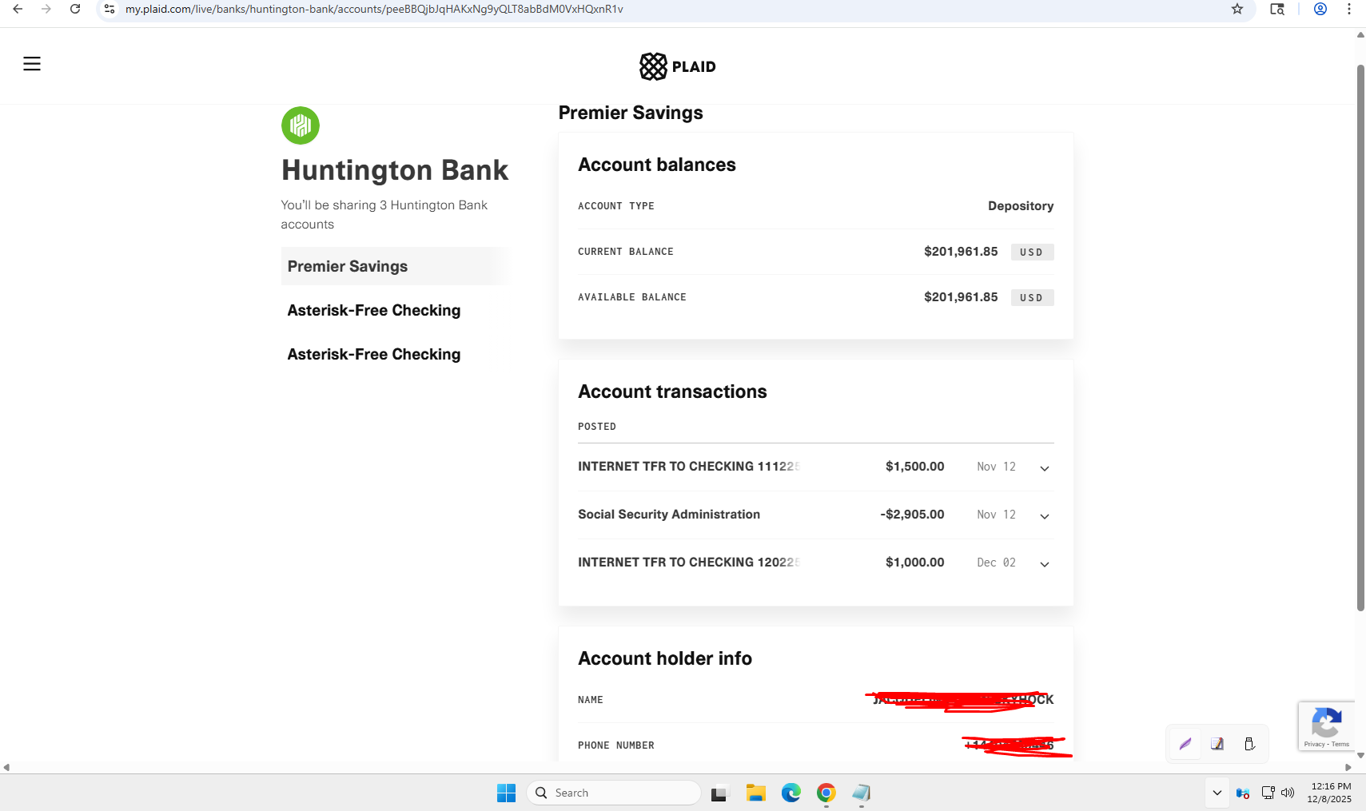Screen dimensions: 1366x811
Task: Expand the Social Security Administration transaction
Action: pos(1044,516)
